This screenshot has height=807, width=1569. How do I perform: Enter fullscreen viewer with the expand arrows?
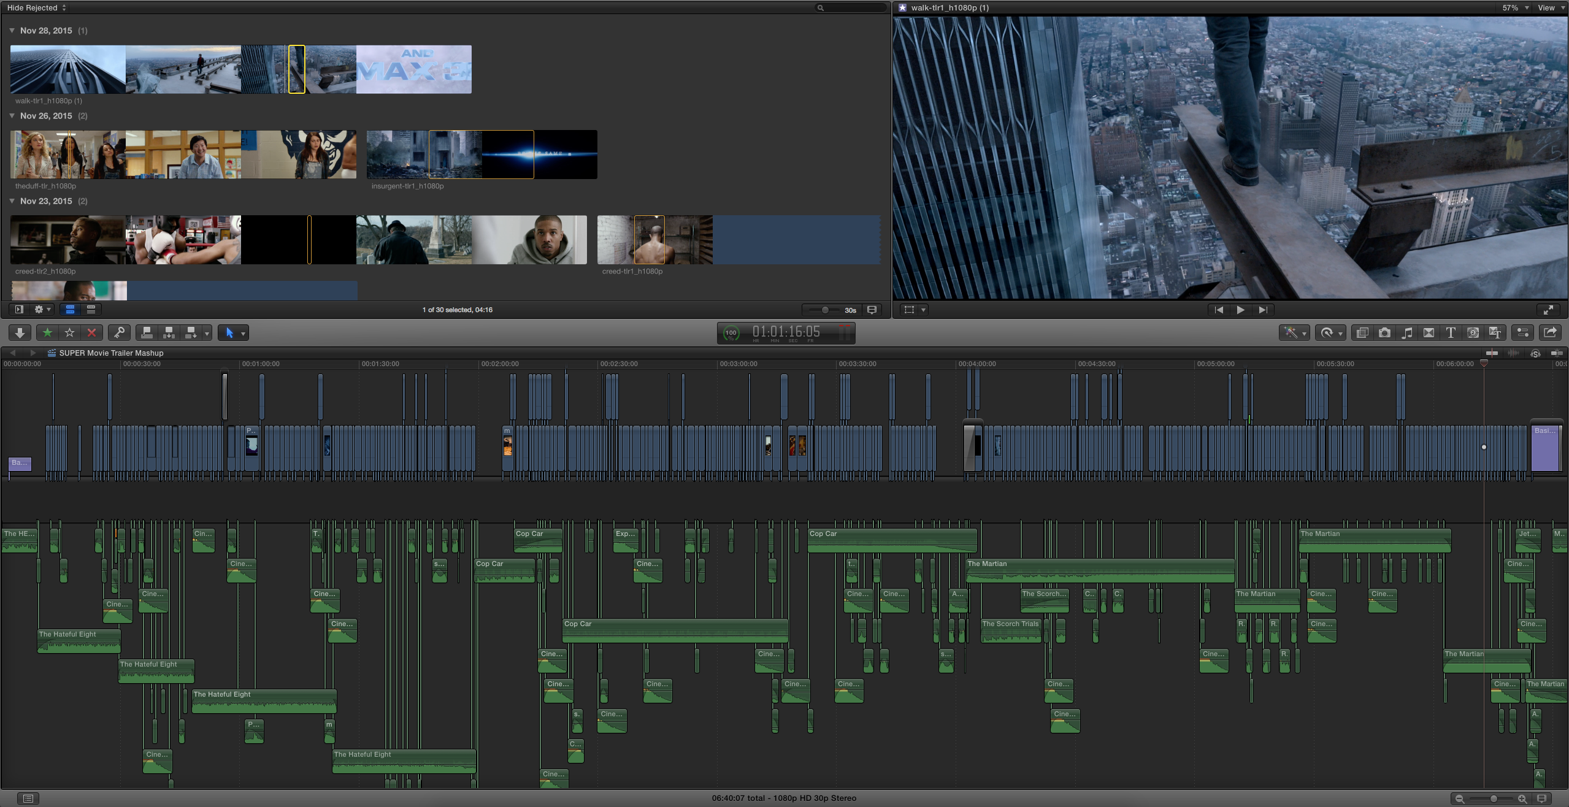click(x=1548, y=310)
